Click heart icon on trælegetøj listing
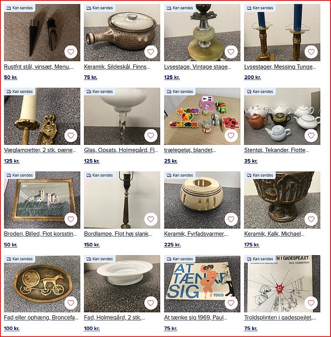Screen dimensions: 331x337 [231, 135]
